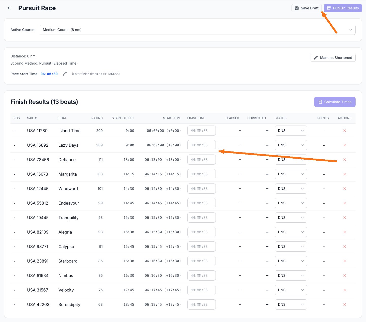This screenshot has width=366, height=322.
Task: Click the save icon inside Save Draft
Action: (297, 8)
